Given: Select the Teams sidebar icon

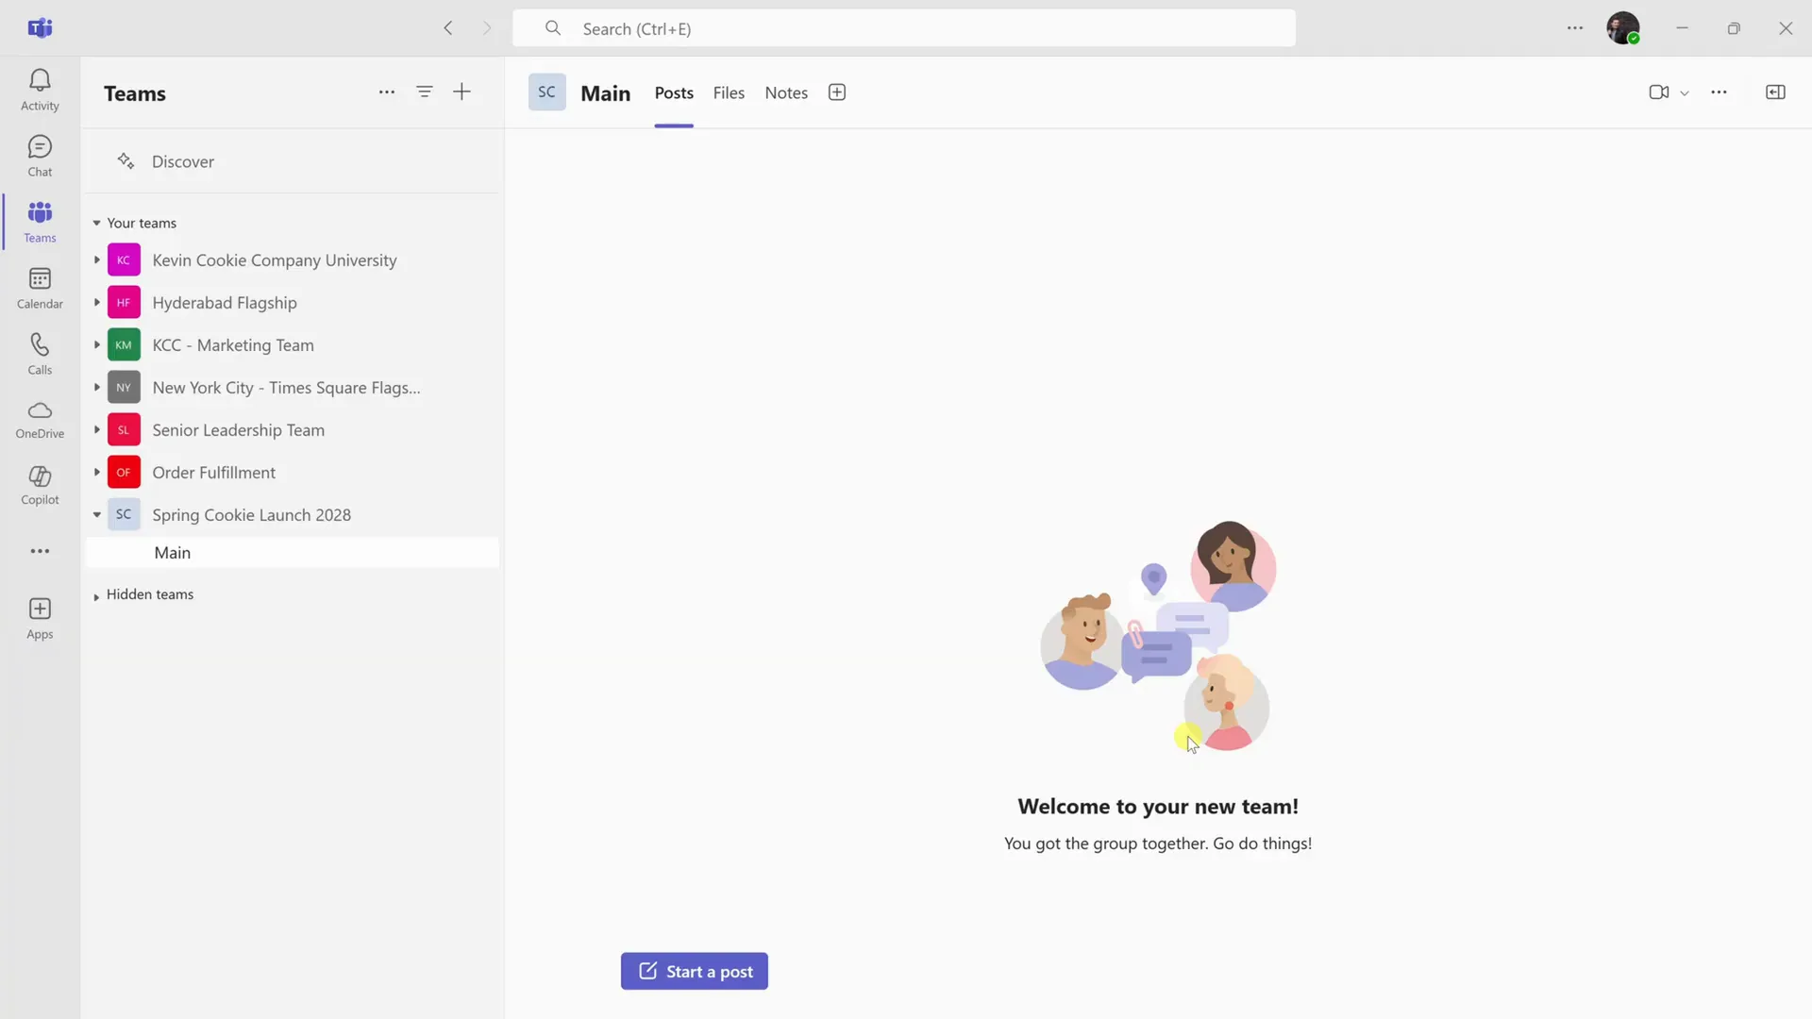Looking at the screenshot, I should pos(40,223).
